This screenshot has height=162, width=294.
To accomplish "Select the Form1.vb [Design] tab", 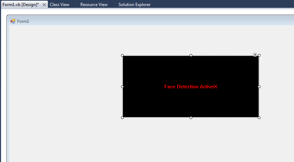I will (21, 5).
